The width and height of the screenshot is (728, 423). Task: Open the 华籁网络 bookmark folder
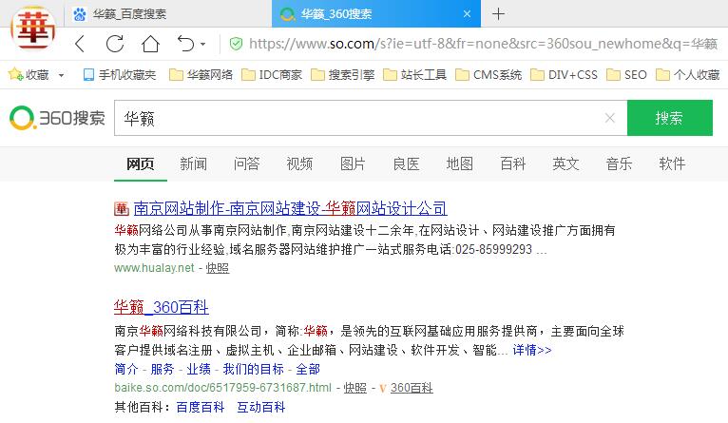coord(201,75)
